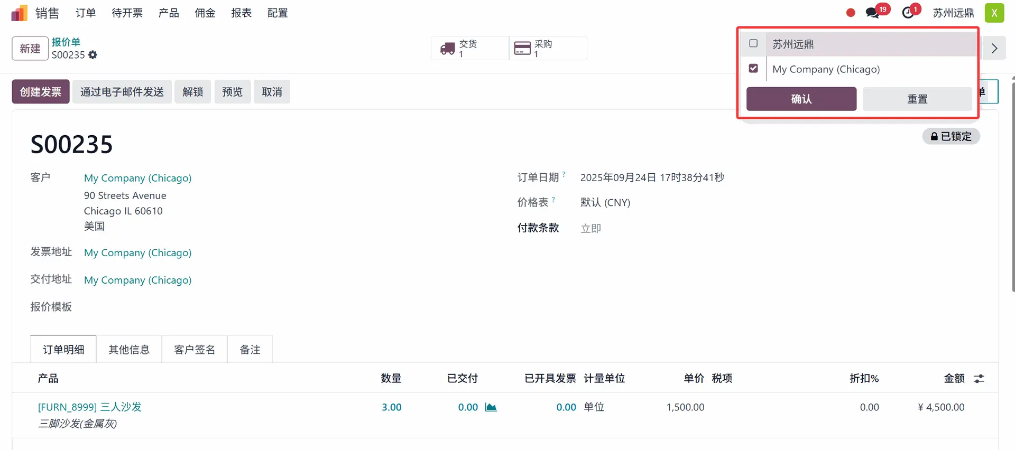Check the 苏州远鼎 company checkbox

pyautogui.click(x=753, y=44)
